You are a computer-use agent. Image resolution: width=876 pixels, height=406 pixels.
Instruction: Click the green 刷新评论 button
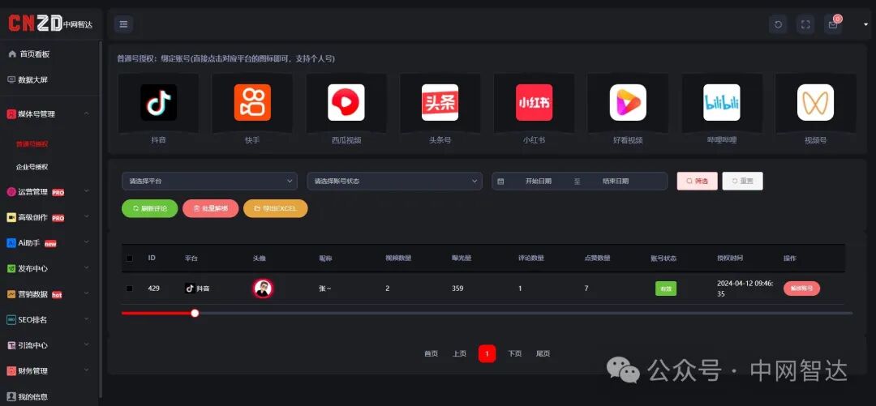(150, 208)
